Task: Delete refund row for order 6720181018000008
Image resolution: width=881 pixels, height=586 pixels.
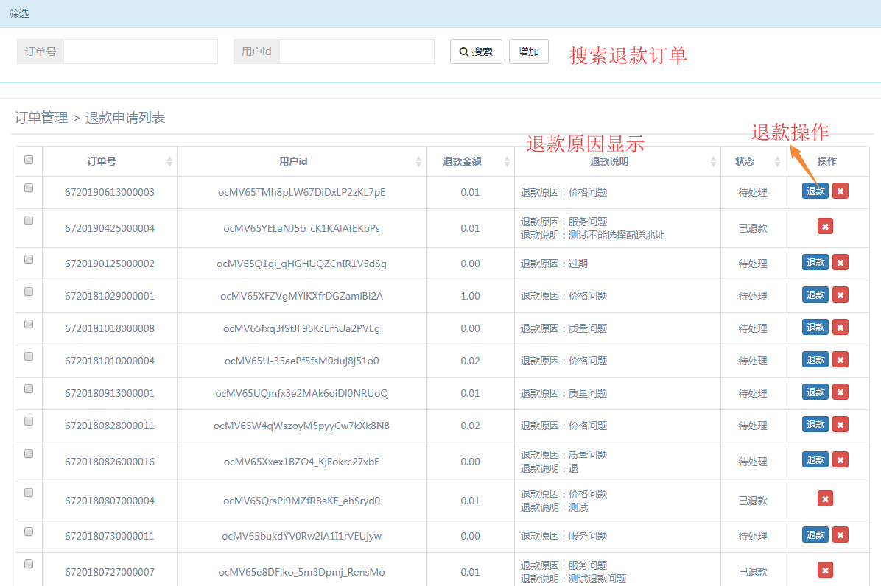Action: (840, 328)
